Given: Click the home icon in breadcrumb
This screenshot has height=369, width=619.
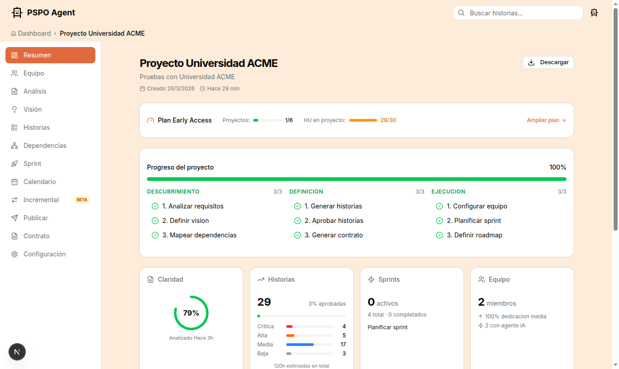Looking at the screenshot, I should (14, 33).
